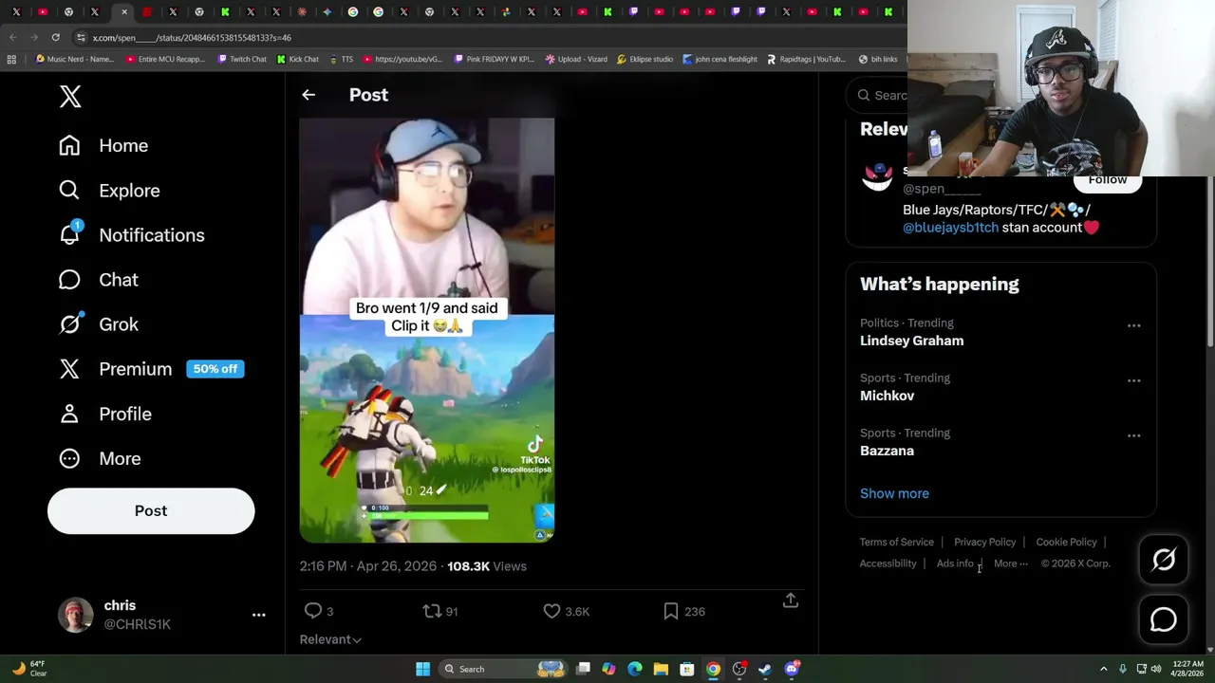Click the 108.3K Views count

point(487,565)
